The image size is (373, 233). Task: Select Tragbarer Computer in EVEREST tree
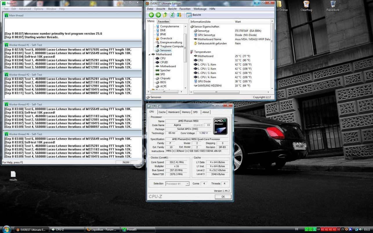169,46
